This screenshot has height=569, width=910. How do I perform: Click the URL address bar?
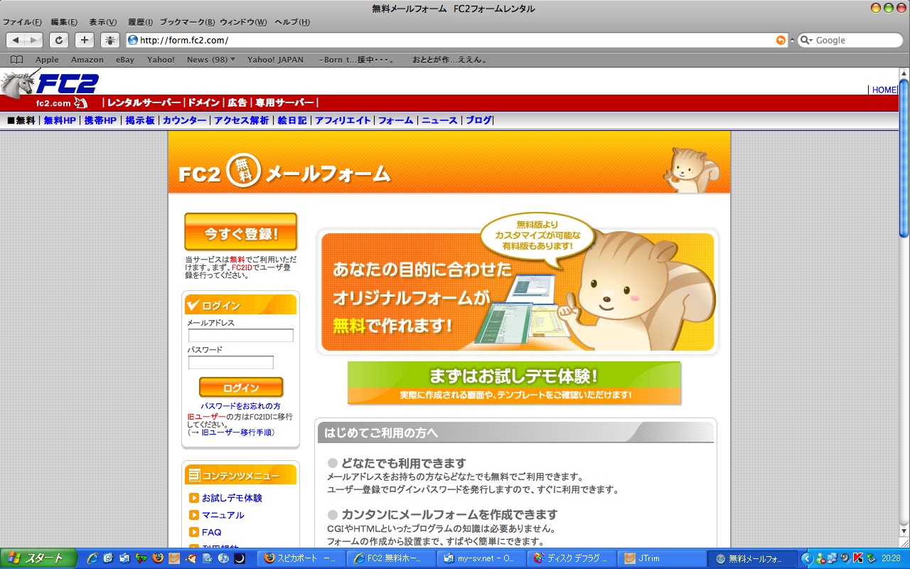point(456,41)
